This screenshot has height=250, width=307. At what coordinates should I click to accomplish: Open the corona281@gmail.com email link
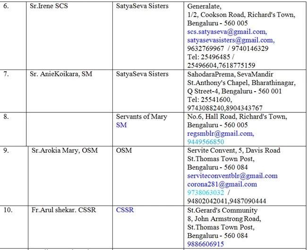coord(222,184)
